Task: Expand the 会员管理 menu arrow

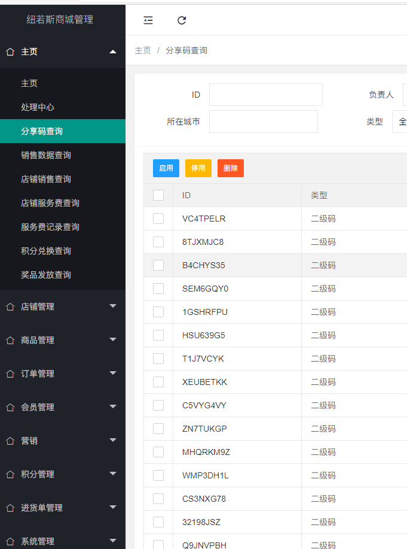Action: coord(112,407)
